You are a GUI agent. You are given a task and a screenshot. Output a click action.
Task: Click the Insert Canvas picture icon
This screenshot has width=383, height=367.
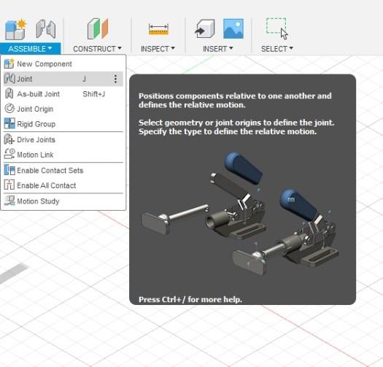tap(233, 28)
